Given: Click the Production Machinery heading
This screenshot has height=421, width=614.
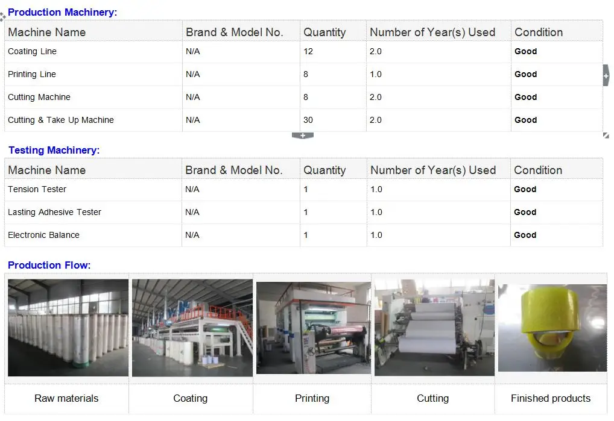Looking at the screenshot, I should click(62, 12).
